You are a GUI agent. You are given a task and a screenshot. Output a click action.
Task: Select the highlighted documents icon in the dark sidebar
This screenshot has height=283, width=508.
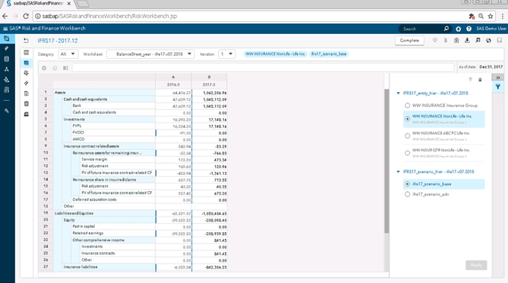coord(6,38)
